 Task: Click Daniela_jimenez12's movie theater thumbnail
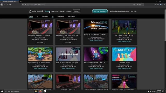click(40, 27)
